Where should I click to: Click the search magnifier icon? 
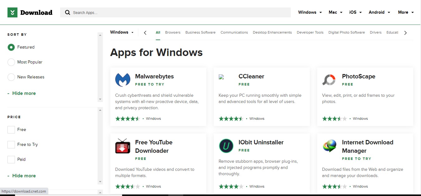tap(67, 12)
